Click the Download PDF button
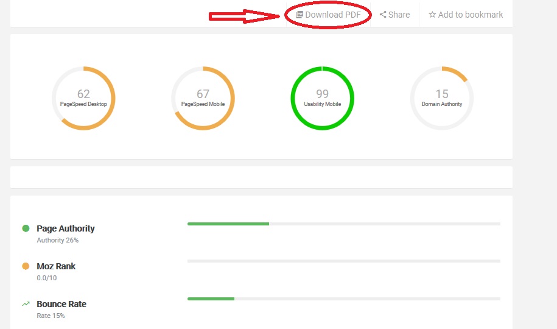 pos(328,15)
